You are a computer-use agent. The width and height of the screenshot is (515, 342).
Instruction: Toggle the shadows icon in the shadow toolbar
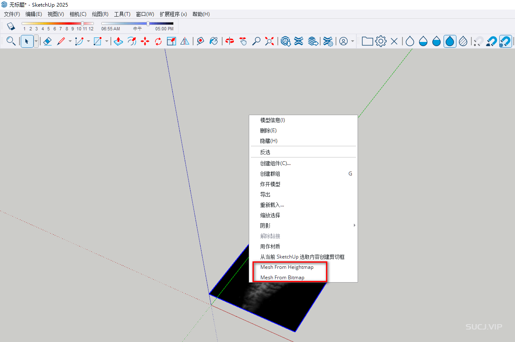tap(11, 26)
